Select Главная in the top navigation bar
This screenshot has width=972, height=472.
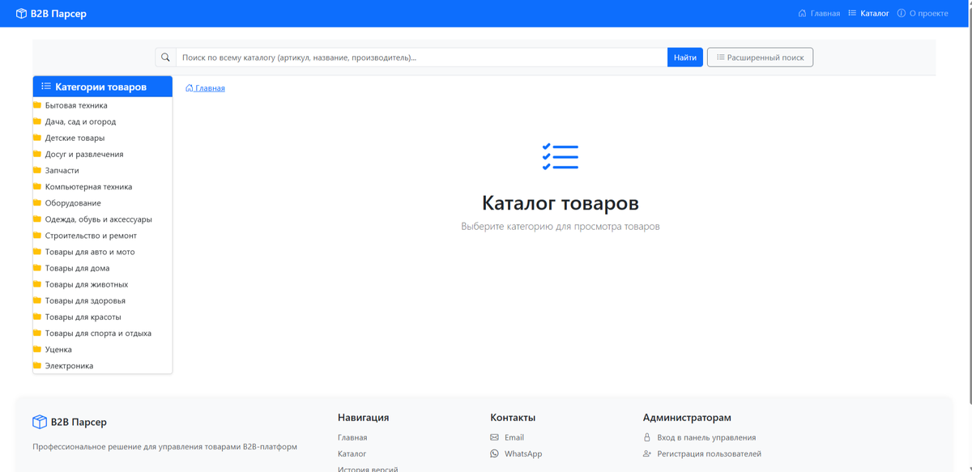click(821, 13)
